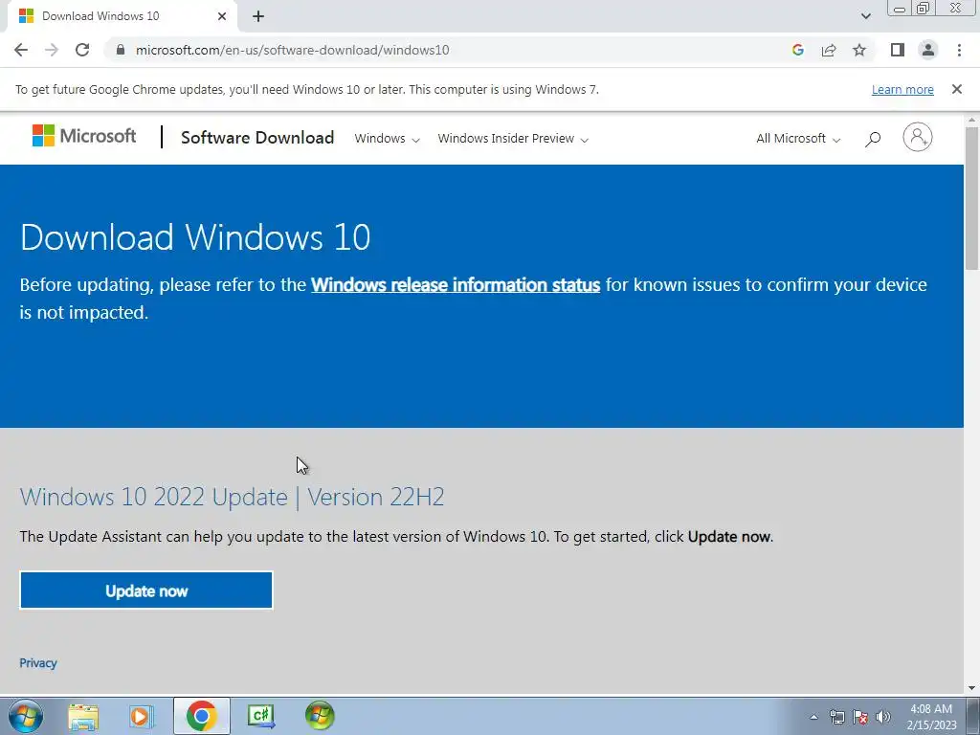Image resolution: width=980 pixels, height=735 pixels.
Task: Open the network tray icon
Action: 836,717
